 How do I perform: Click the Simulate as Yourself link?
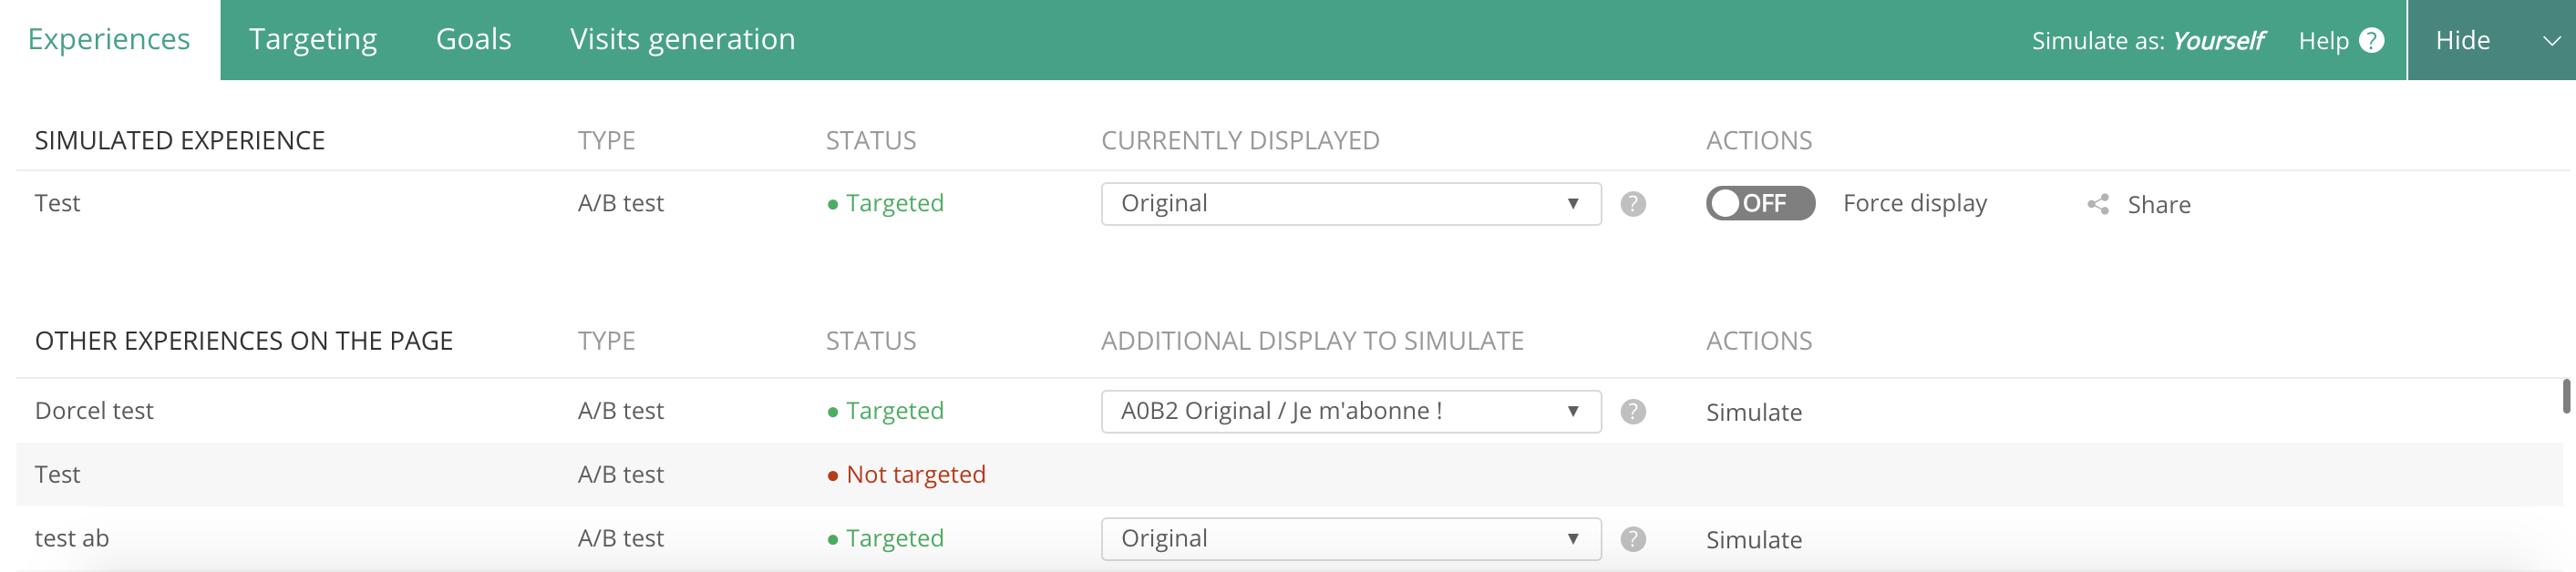coord(2148,41)
